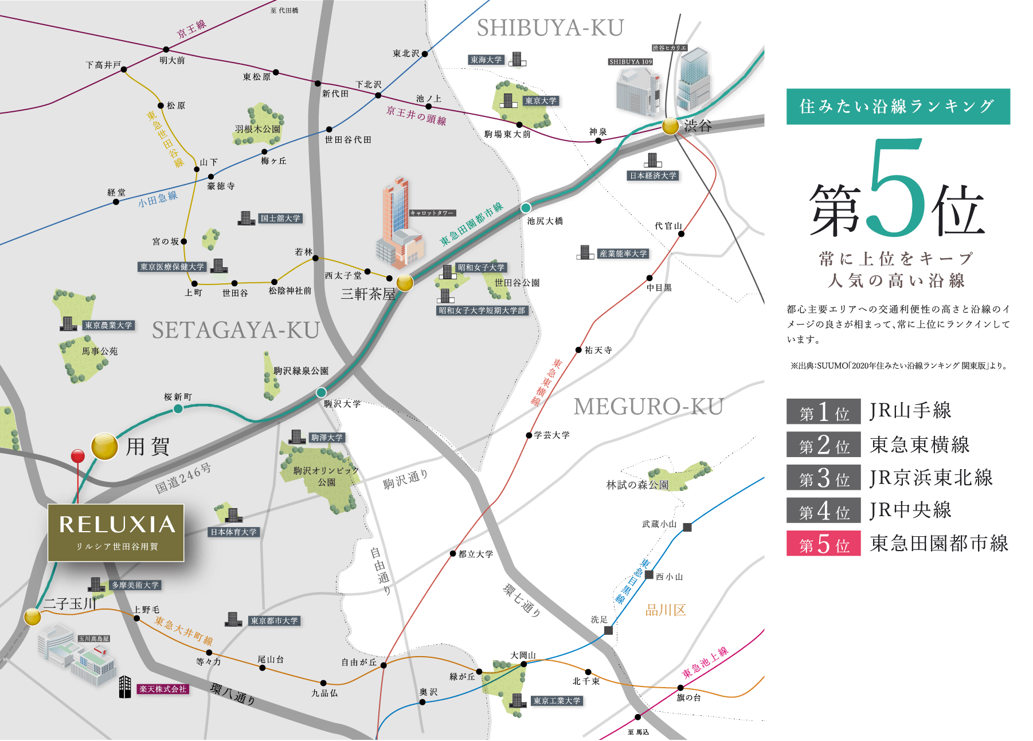1033x741 pixels.
Task: Click the 玉川高島屋 building illustration
Action: tap(77, 655)
